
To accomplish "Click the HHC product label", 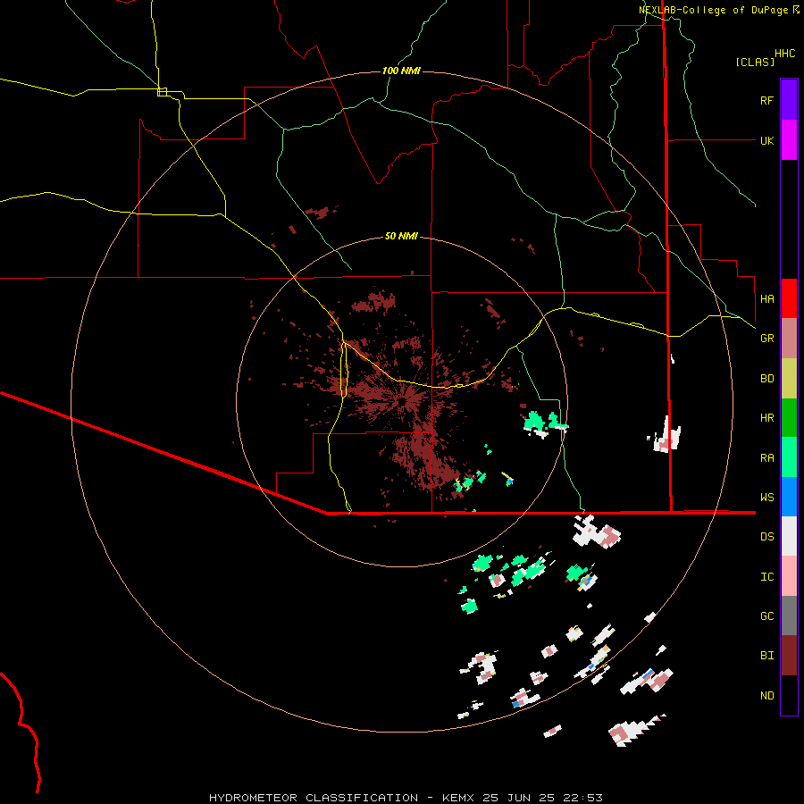I will click(x=784, y=54).
